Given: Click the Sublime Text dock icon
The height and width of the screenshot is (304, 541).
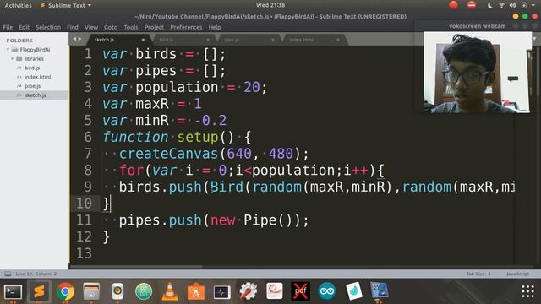Looking at the screenshot, I should click(39, 291).
